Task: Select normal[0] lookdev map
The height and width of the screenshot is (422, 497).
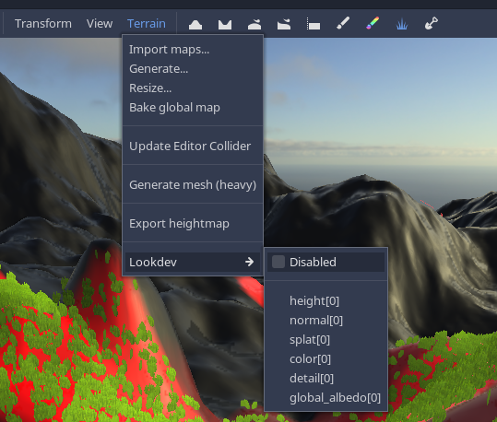Action: tap(325, 320)
